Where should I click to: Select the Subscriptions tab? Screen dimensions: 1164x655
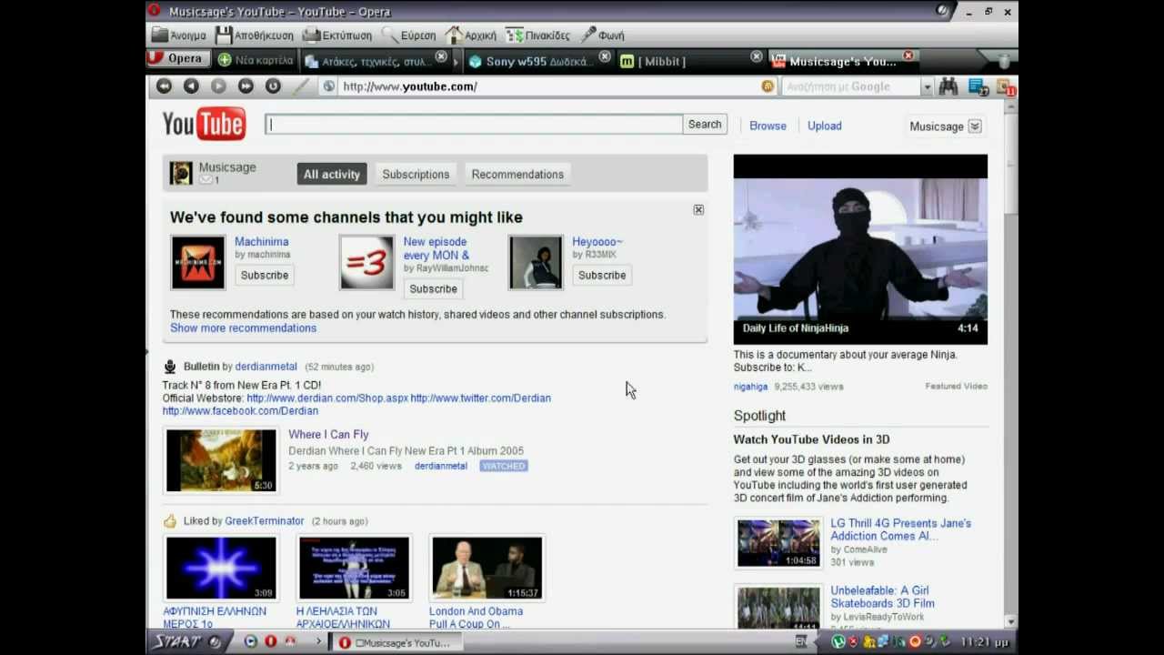[x=416, y=175]
